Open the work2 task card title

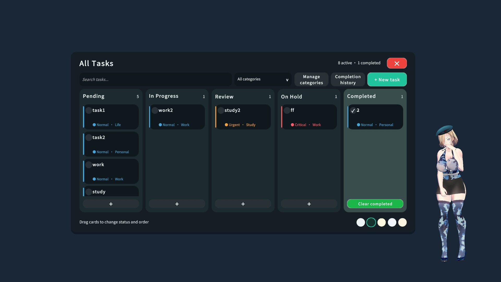click(x=166, y=110)
